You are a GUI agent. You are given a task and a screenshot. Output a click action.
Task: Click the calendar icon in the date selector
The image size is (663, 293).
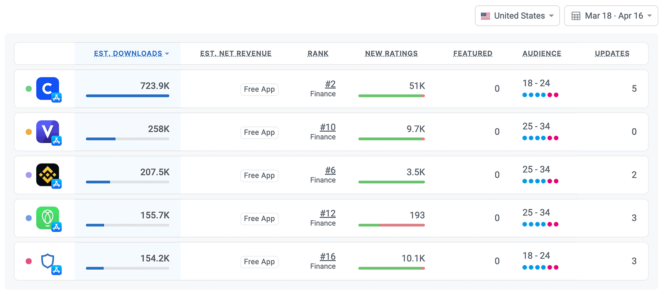pos(575,15)
